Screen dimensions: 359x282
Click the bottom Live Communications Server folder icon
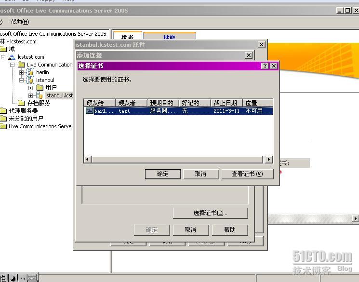[x=3, y=126]
